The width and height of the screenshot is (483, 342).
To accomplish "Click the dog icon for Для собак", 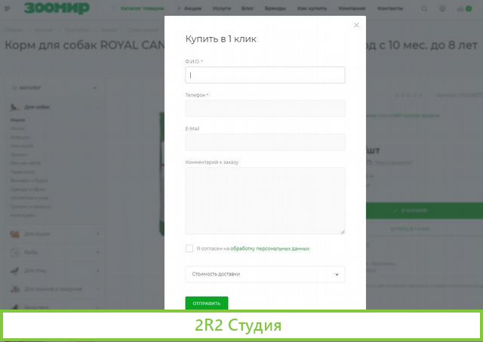I will pyautogui.click(x=14, y=107).
